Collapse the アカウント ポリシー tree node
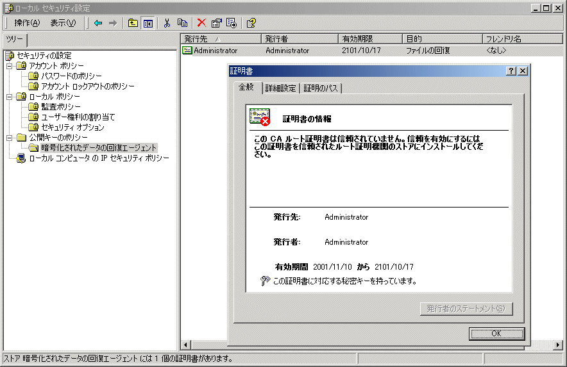 click(10, 66)
